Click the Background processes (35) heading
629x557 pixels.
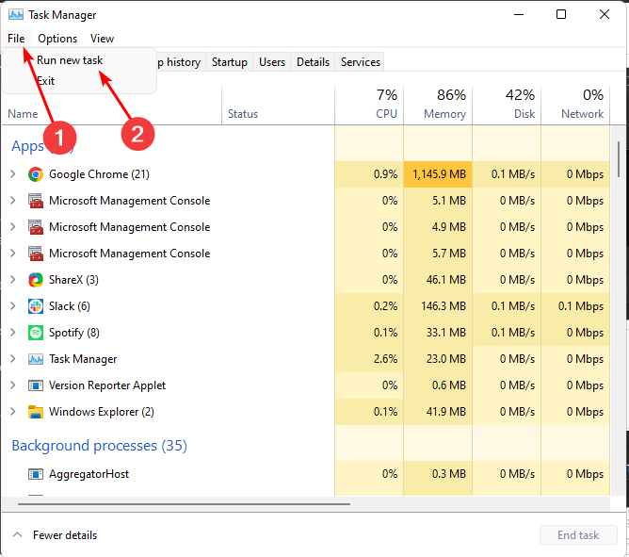(100, 446)
